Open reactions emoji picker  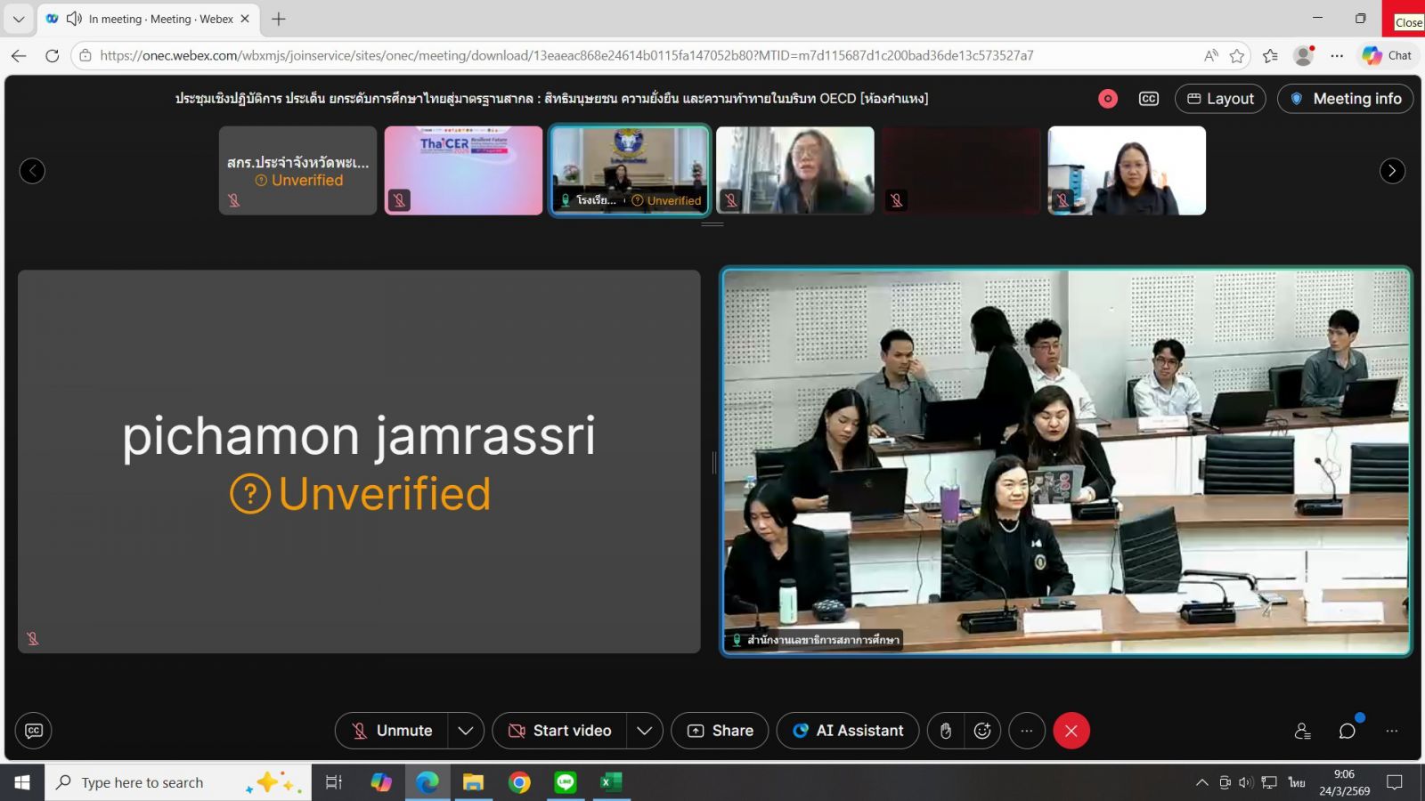coord(982,731)
